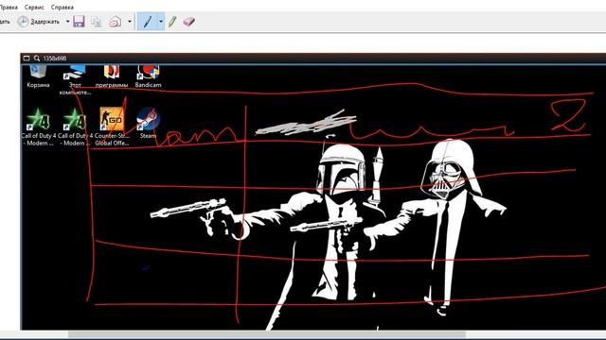This screenshot has width=606, height=340.
Task: Open the Справка menu
Action: 62,8
